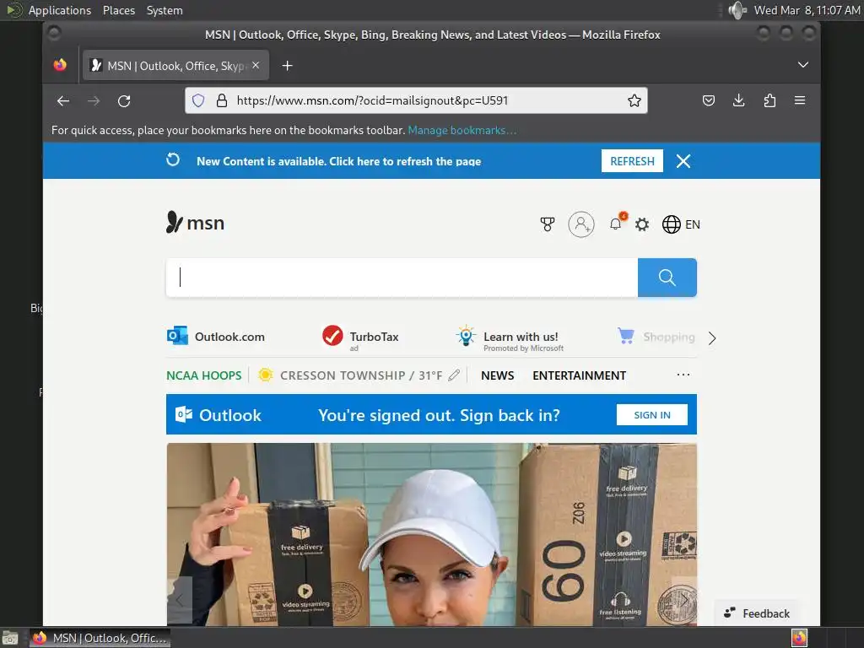This screenshot has height=648, width=864.
Task: Go to next carousel slide arrow
Action: tap(683, 600)
